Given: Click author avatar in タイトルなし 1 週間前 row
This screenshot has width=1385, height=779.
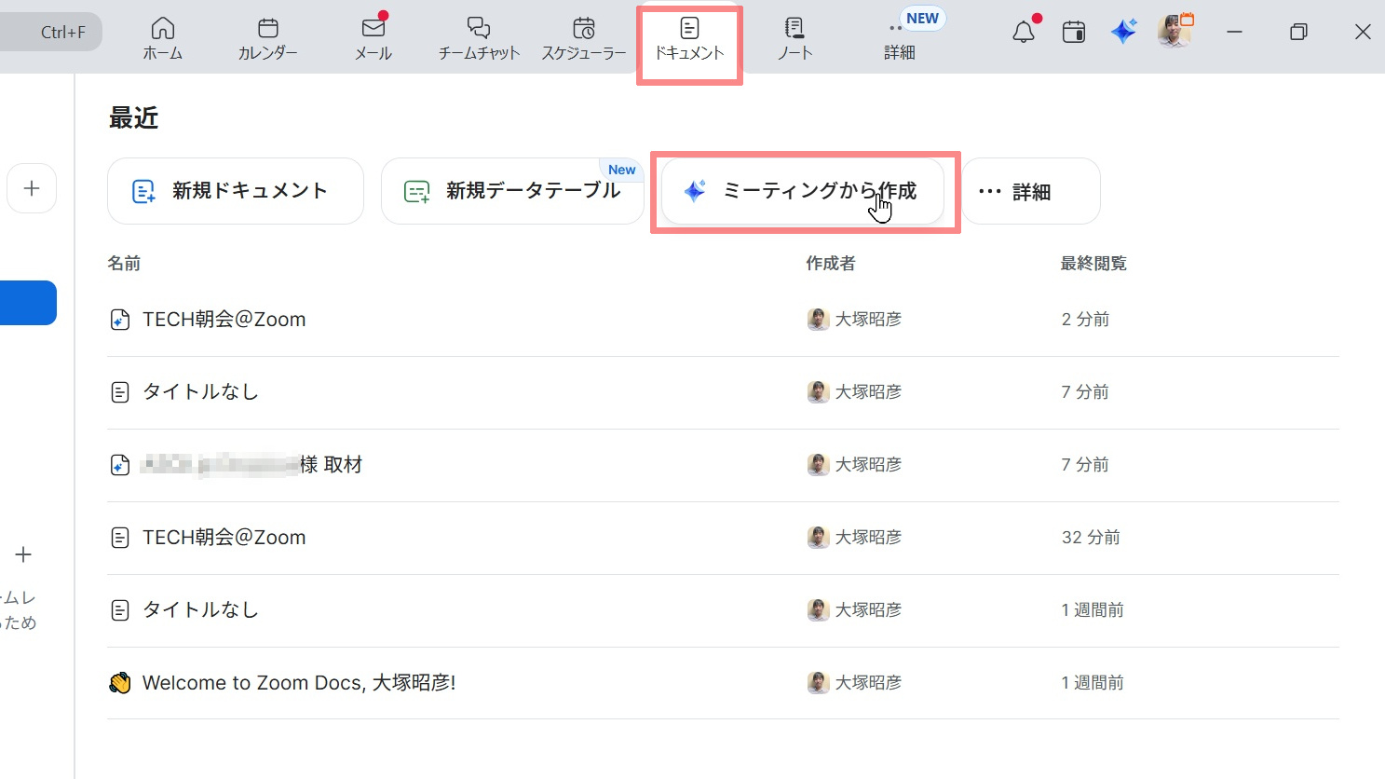Looking at the screenshot, I should (x=818, y=610).
